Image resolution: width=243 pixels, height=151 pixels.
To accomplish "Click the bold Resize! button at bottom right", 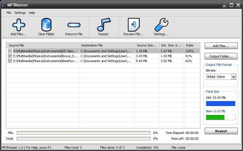I will (x=221, y=131).
